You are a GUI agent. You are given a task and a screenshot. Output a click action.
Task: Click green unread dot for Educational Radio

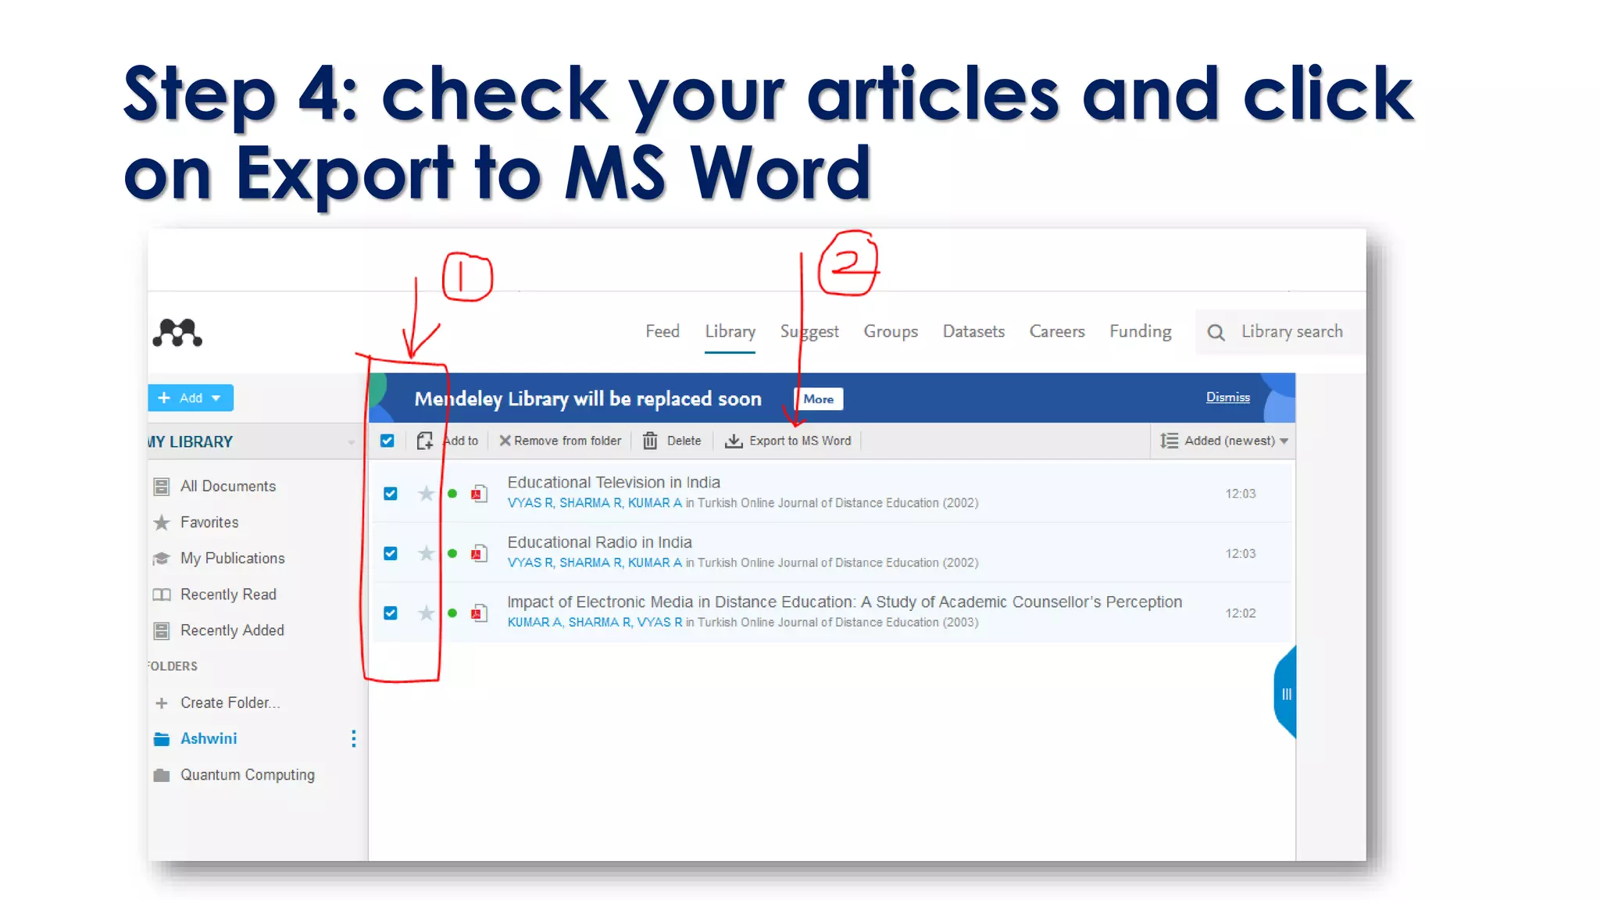click(x=452, y=553)
